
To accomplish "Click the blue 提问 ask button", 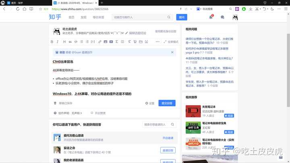I will pos(182,17).
